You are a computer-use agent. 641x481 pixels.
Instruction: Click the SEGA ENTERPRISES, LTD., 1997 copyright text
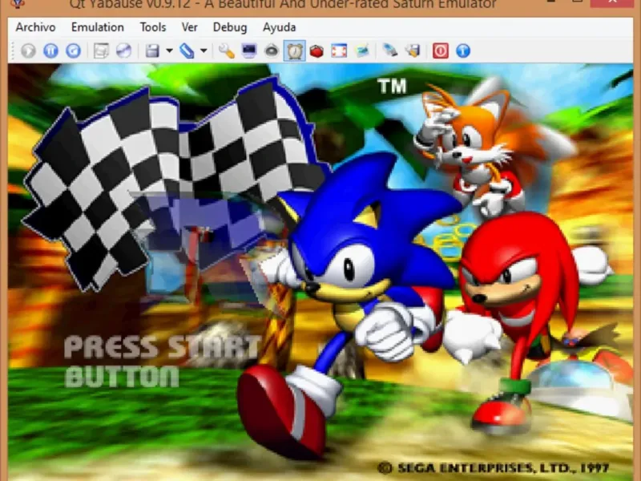click(493, 468)
